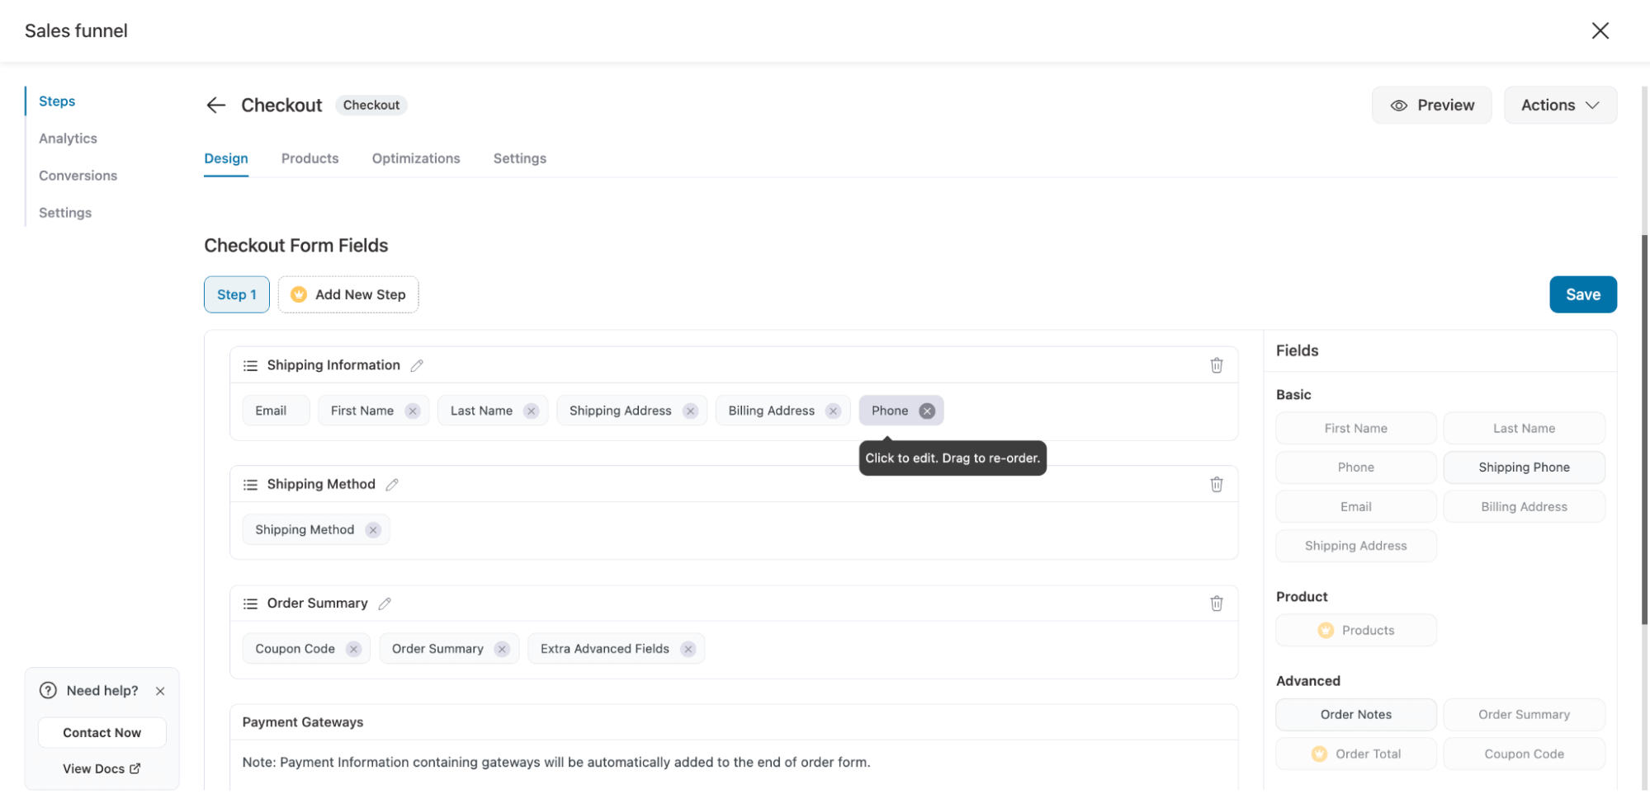Screen dimensions: 1650x808
Task: Open Analytics in the sidebar
Action: (67, 138)
